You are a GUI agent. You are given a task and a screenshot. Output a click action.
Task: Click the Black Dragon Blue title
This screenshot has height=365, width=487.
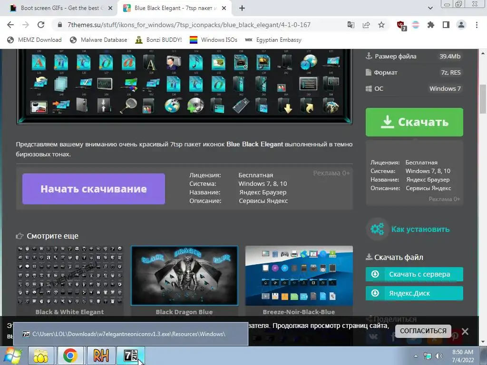pyautogui.click(x=184, y=312)
